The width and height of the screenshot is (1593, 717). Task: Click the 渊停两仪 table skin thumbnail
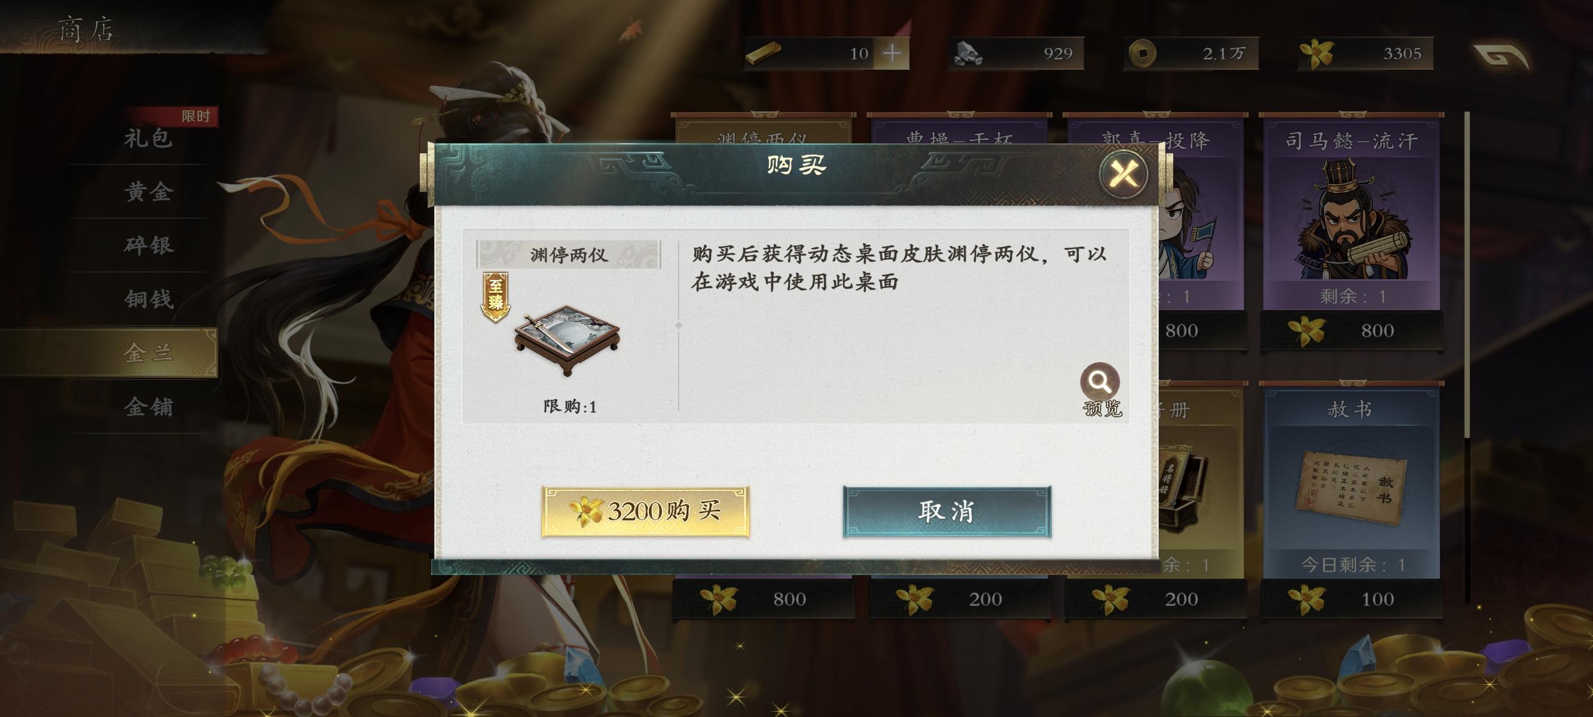click(566, 340)
